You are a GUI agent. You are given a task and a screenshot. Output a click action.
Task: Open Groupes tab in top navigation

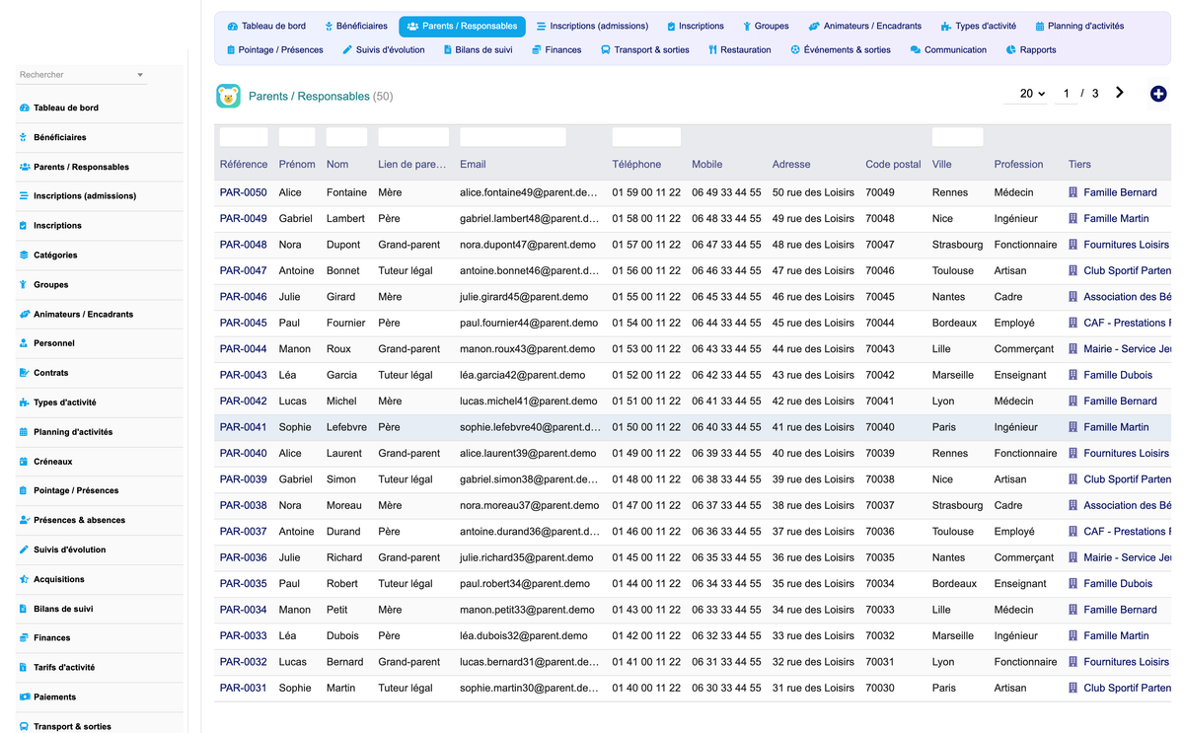[766, 26]
